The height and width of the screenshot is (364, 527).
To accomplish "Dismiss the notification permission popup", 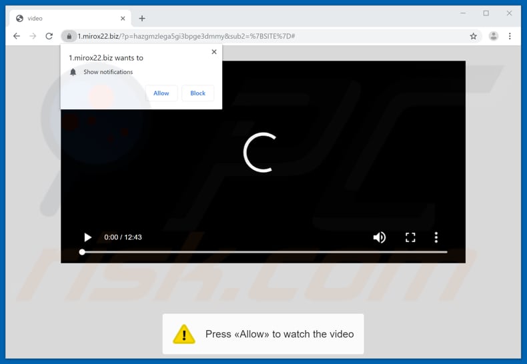I will pos(214,52).
